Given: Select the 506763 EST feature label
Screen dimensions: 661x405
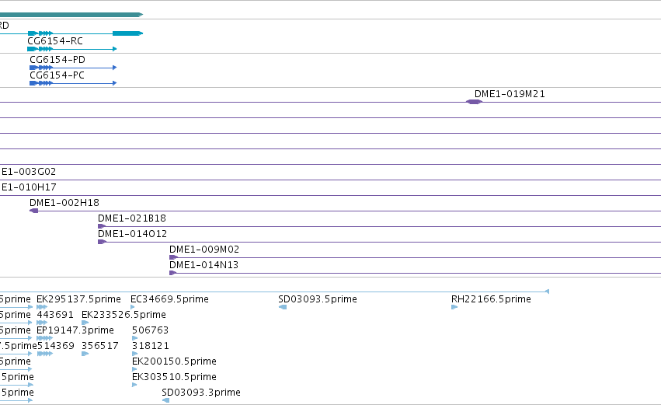Looking at the screenshot, I should (151, 330).
